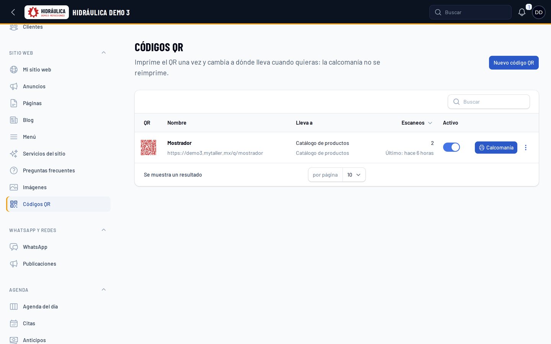551x344 pixels.
Task: Click the Lleva a column header
Action: (304, 123)
